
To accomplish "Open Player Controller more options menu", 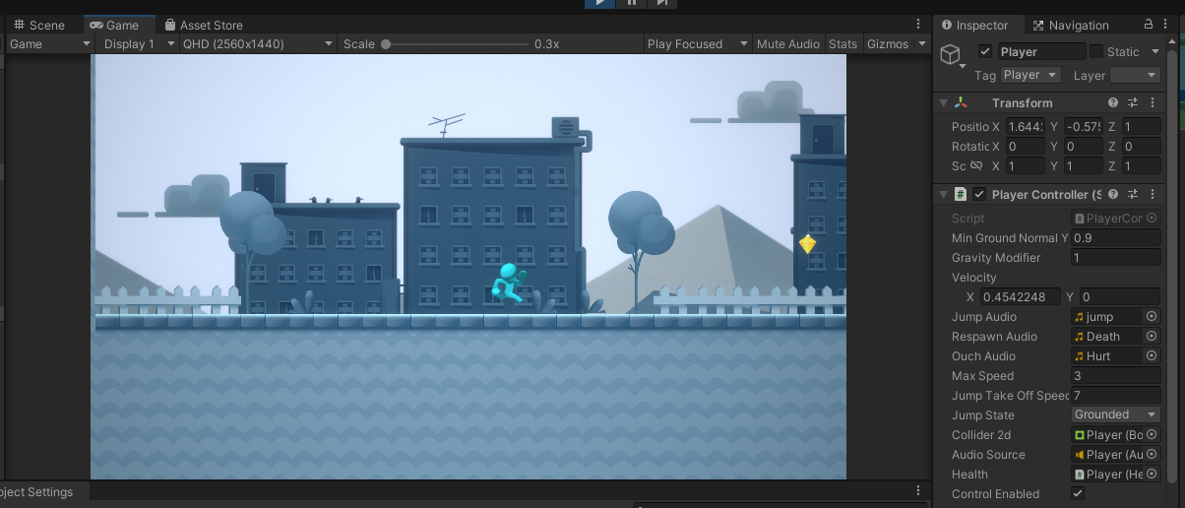I will point(1153,195).
